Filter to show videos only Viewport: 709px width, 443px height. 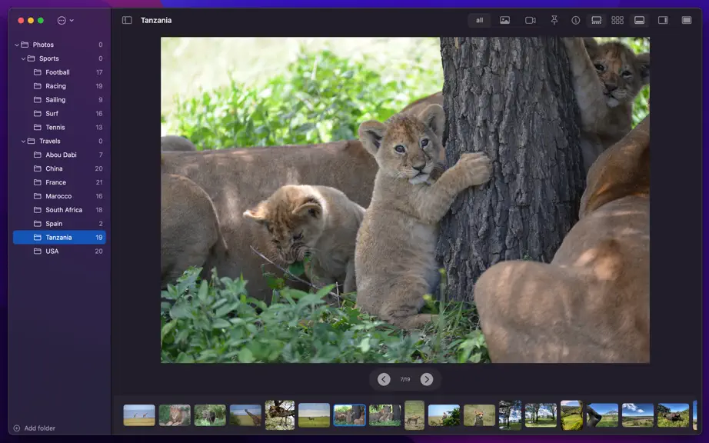[530, 20]
